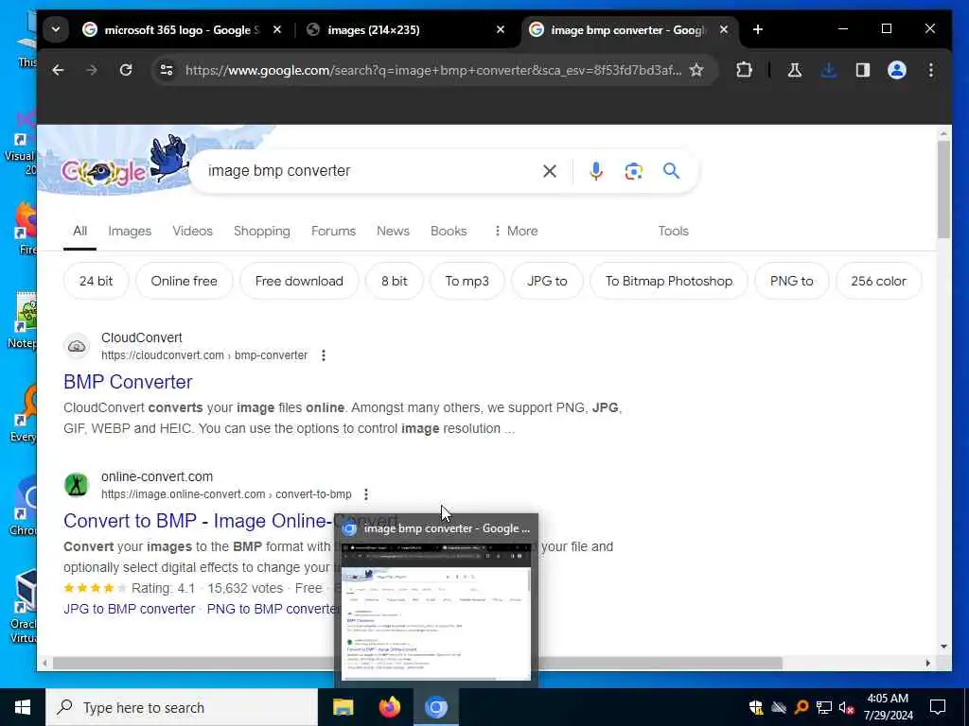Switch to Videos results tab
Screen dimensions: 969x726
pos(192,231)
